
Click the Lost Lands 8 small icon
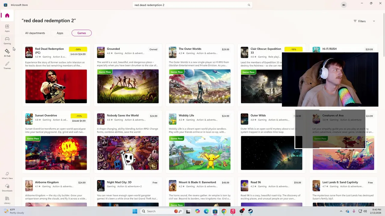coord(316,186)
